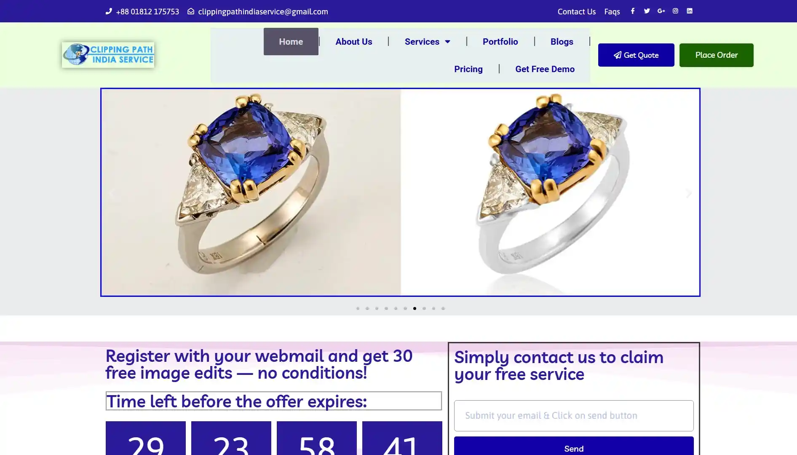Open the About Us menu item

pyautogui.click(x=354, y=42)
